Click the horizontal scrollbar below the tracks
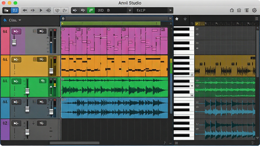 [x=75, y=143]
